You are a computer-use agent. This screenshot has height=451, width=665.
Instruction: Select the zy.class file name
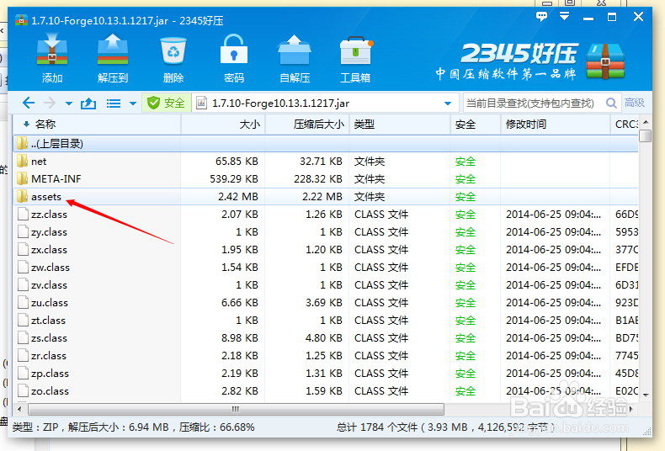tap(49, 232)
